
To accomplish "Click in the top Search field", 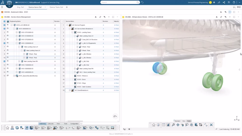I will 118,3.
